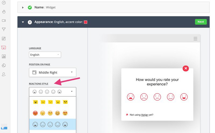Collapse the Reactions Style dropdown
The height and width of the screenshot is (133, 215).
52,92
